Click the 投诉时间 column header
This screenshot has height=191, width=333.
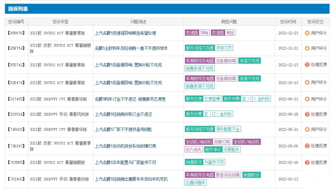click(288, 21)
